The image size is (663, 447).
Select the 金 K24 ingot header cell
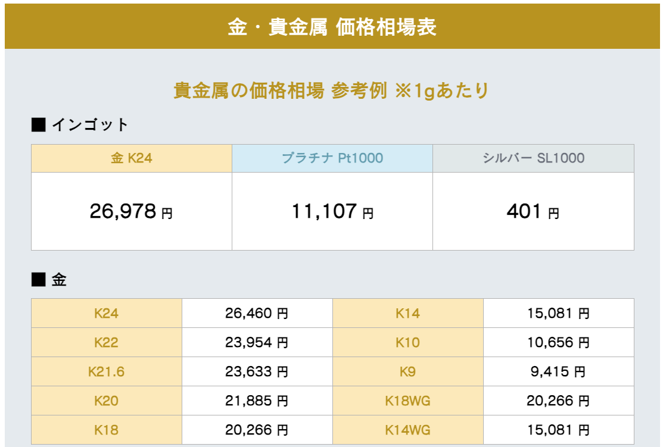coord(132,158)
